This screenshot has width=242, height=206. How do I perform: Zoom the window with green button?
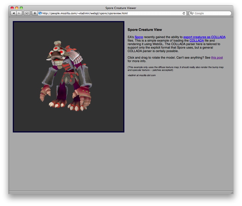(21, 8)
